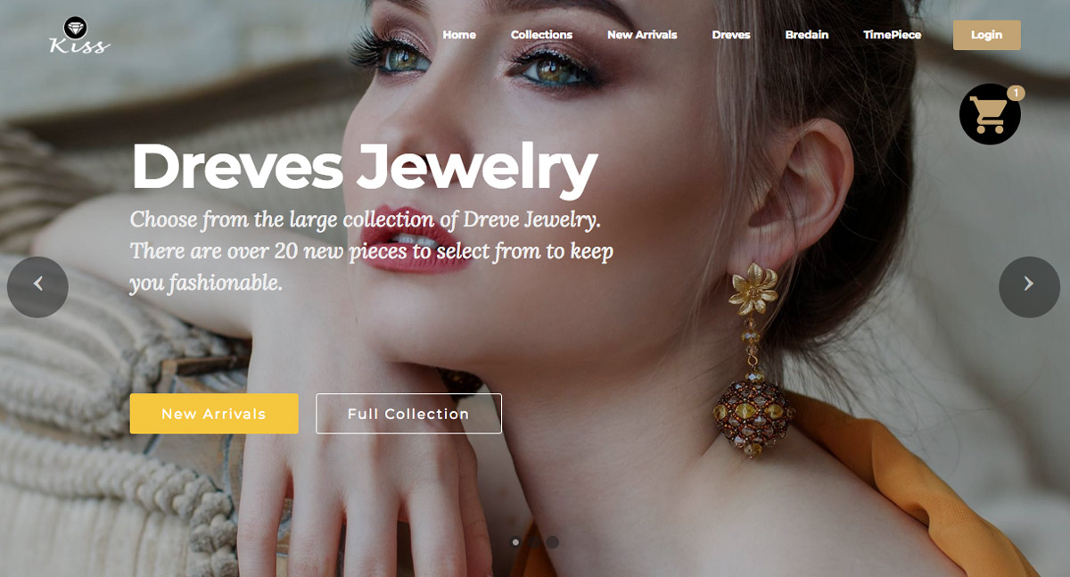
Task: Click the Dreves Jewelry headline
Action: pyautogui.click(x=364, y=168)
